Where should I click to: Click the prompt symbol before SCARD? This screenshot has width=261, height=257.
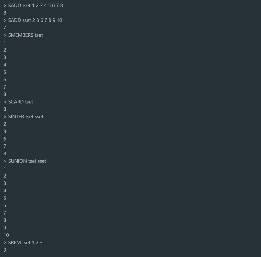[x=5, y=102]
